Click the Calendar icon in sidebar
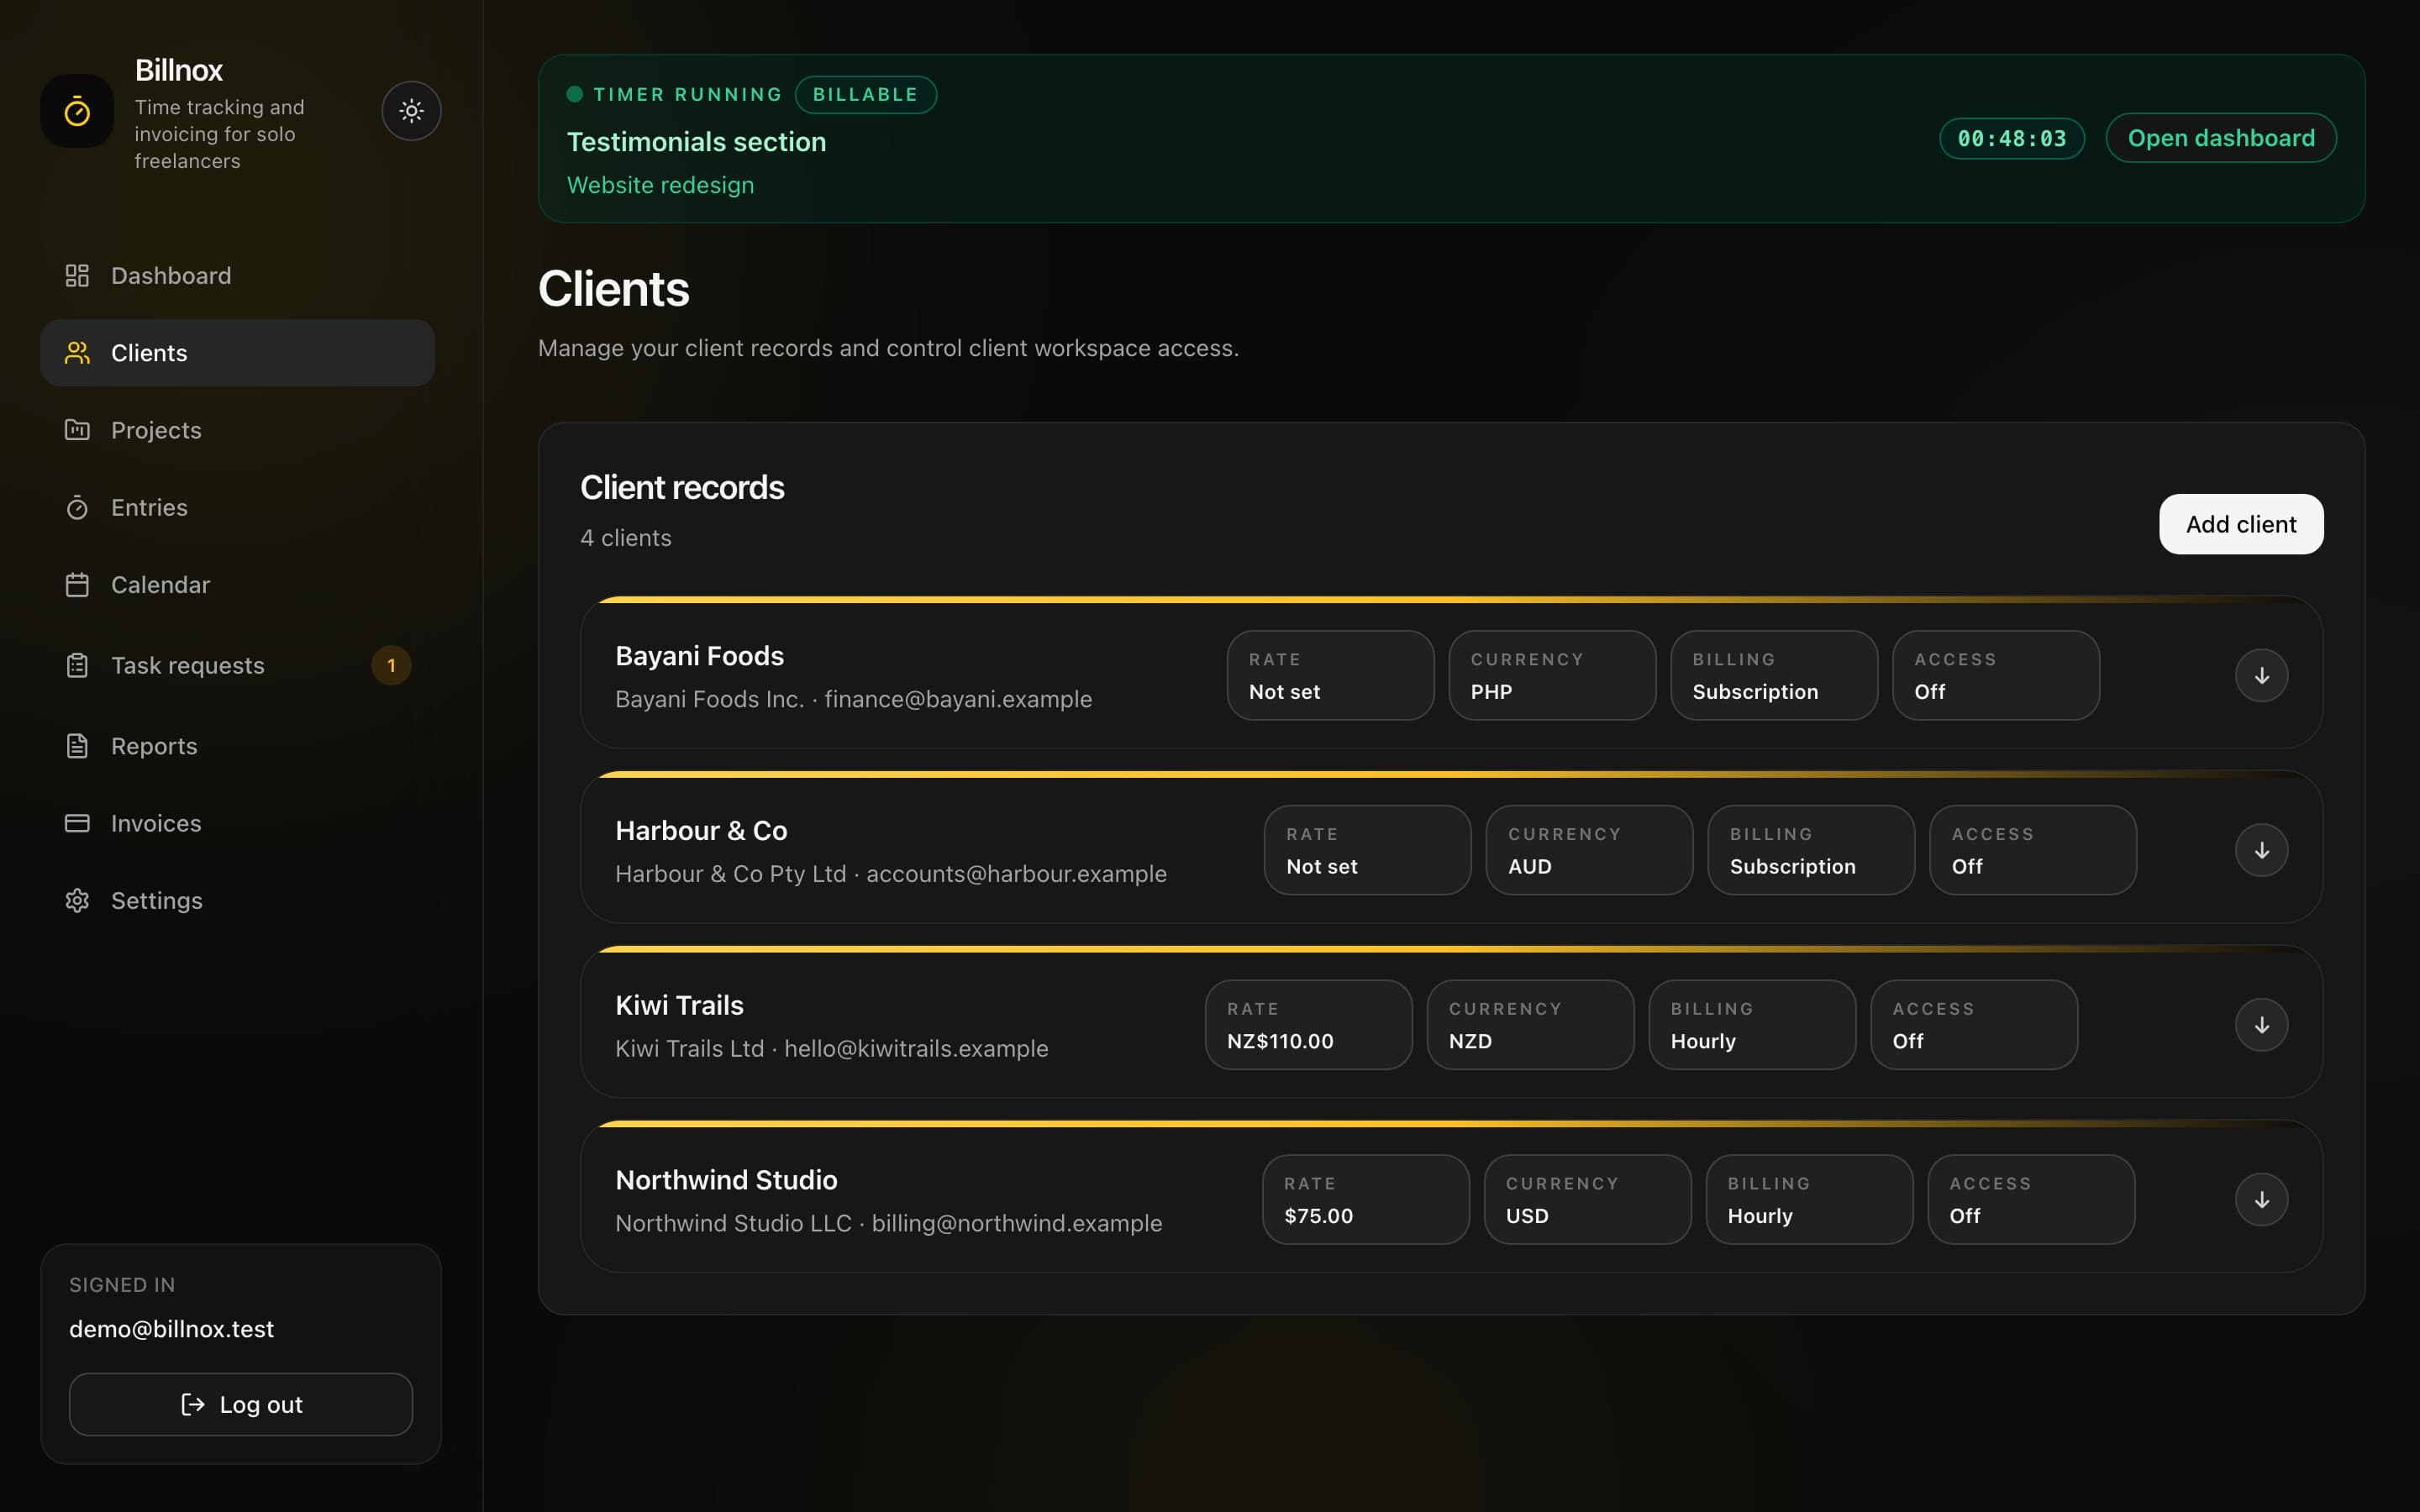 coord(77,585)
